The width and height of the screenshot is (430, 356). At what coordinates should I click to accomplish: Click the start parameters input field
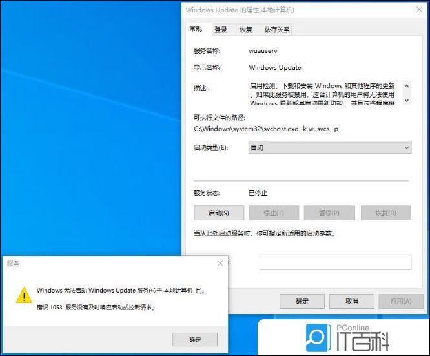[x=335, y=262]
